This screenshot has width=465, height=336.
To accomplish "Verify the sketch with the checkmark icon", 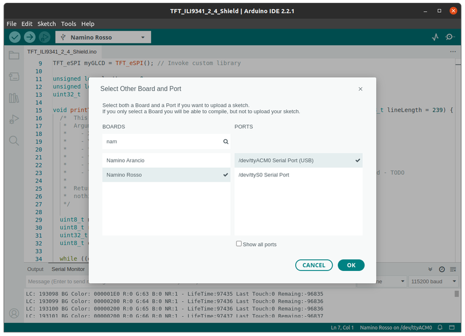I will click(x=15, y=37).
